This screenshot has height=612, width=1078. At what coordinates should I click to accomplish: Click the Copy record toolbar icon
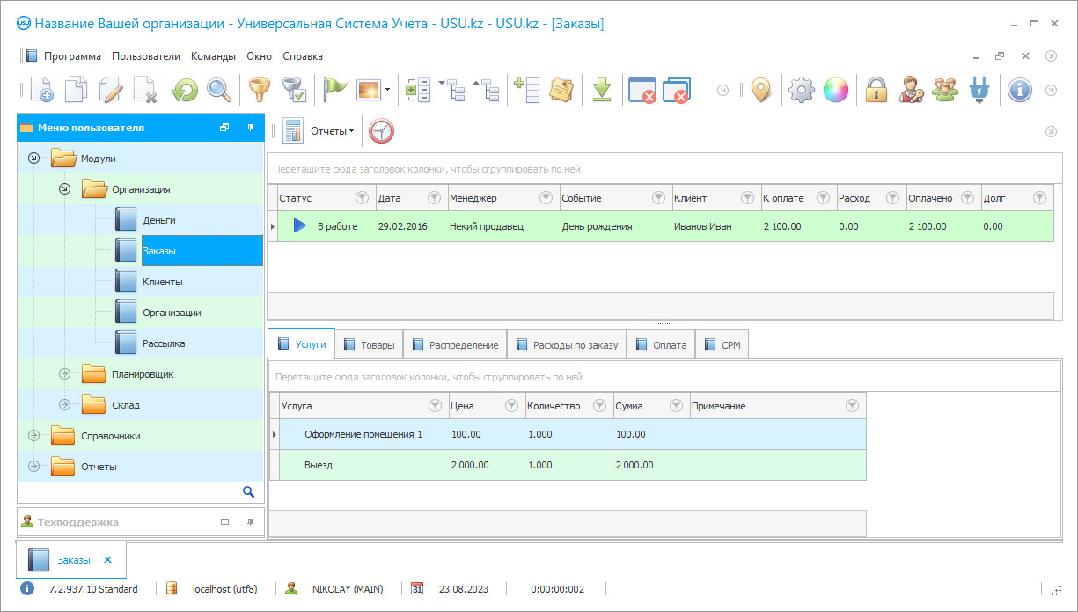pyautogui.click(x=77, y=90)
